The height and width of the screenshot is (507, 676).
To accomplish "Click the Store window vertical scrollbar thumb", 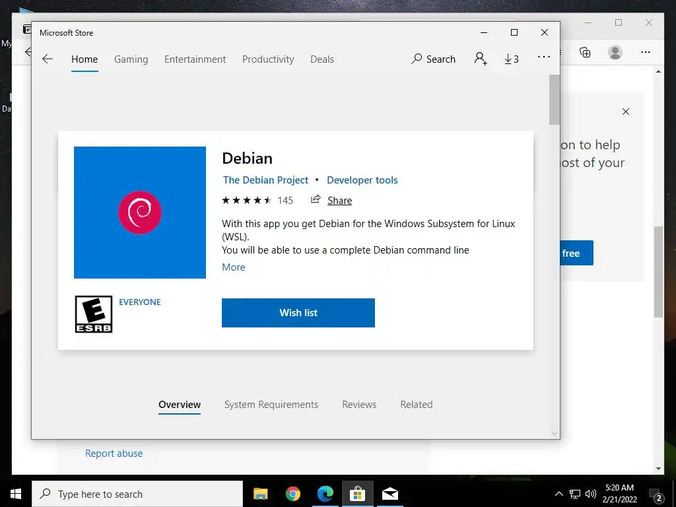I will pos(554,100).
